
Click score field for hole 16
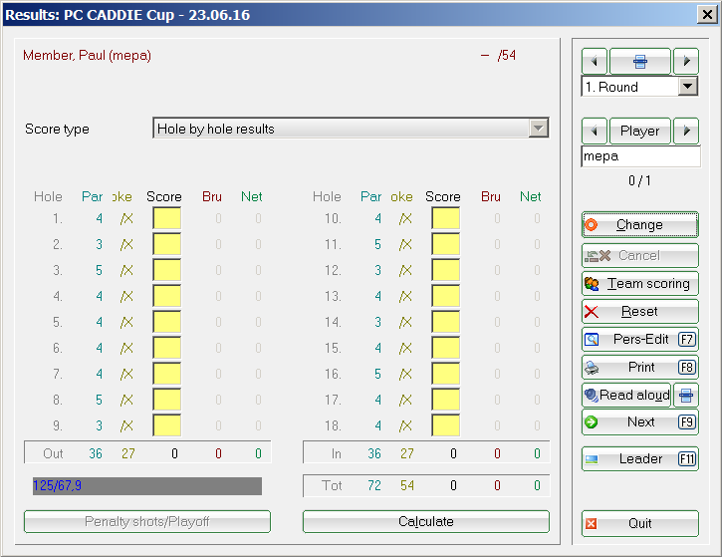(x=446, y=374)
